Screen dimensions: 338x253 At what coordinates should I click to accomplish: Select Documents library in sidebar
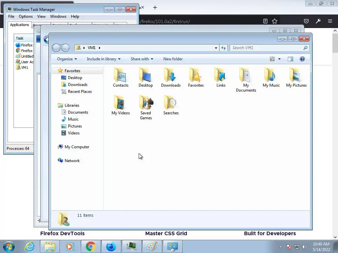click(78, 112)
